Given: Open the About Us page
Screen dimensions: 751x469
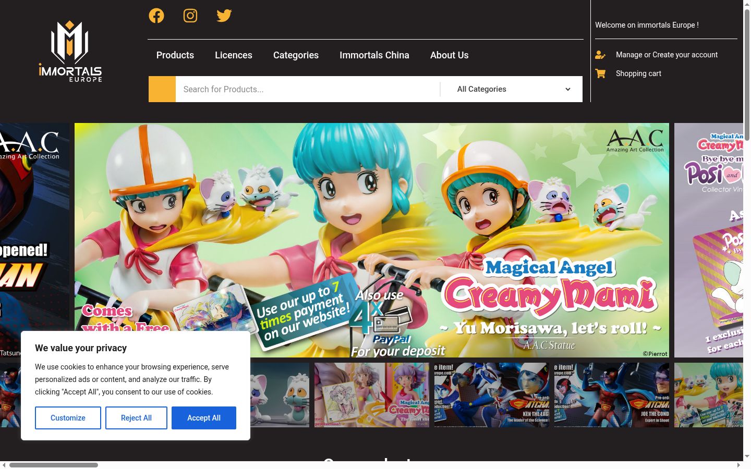Looking at the screenshot, I should pos(450,55).
